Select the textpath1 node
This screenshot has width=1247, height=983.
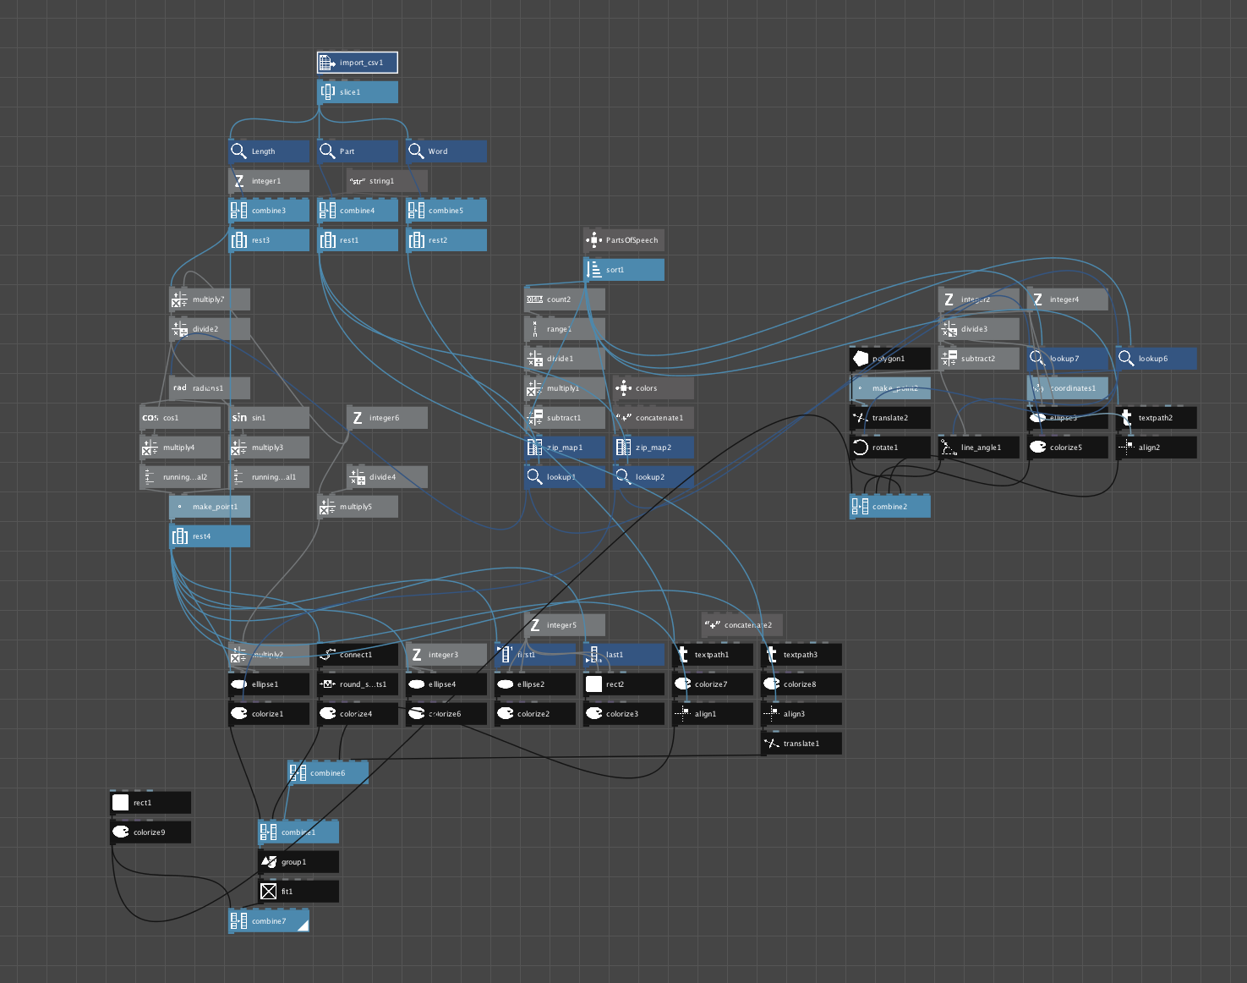point(713,655)
